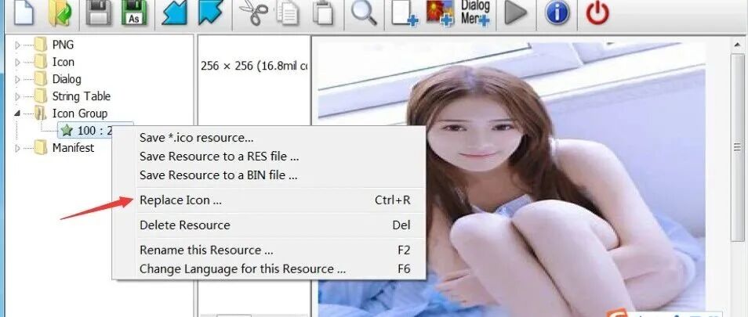The height and width of the screenshot is (317, 748).
Task: Click the blue down-left arrow icon
Action: pos(173,13)
